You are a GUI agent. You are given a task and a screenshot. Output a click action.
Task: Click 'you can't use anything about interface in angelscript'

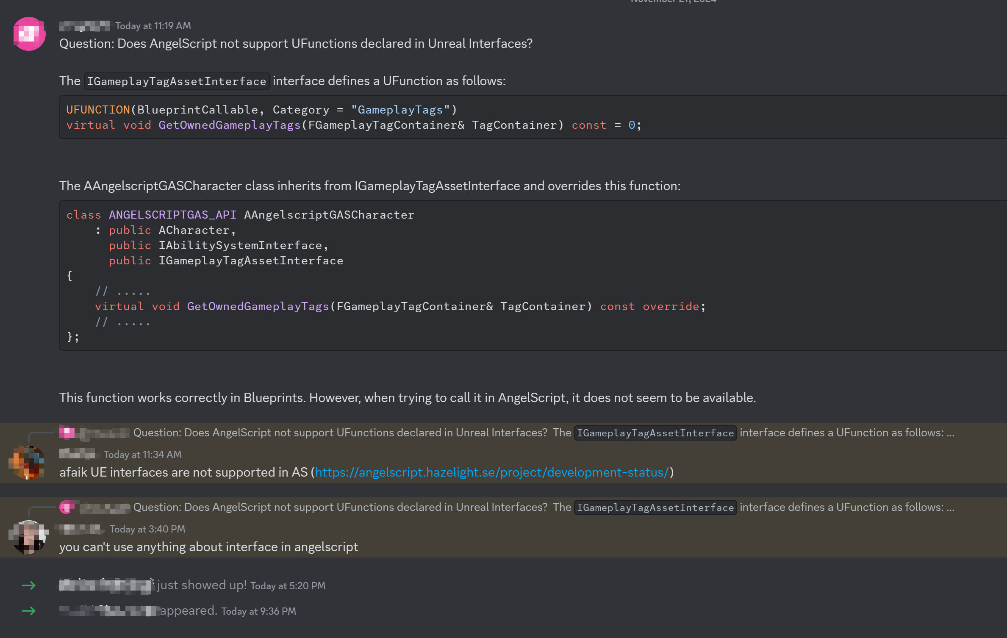209,547
